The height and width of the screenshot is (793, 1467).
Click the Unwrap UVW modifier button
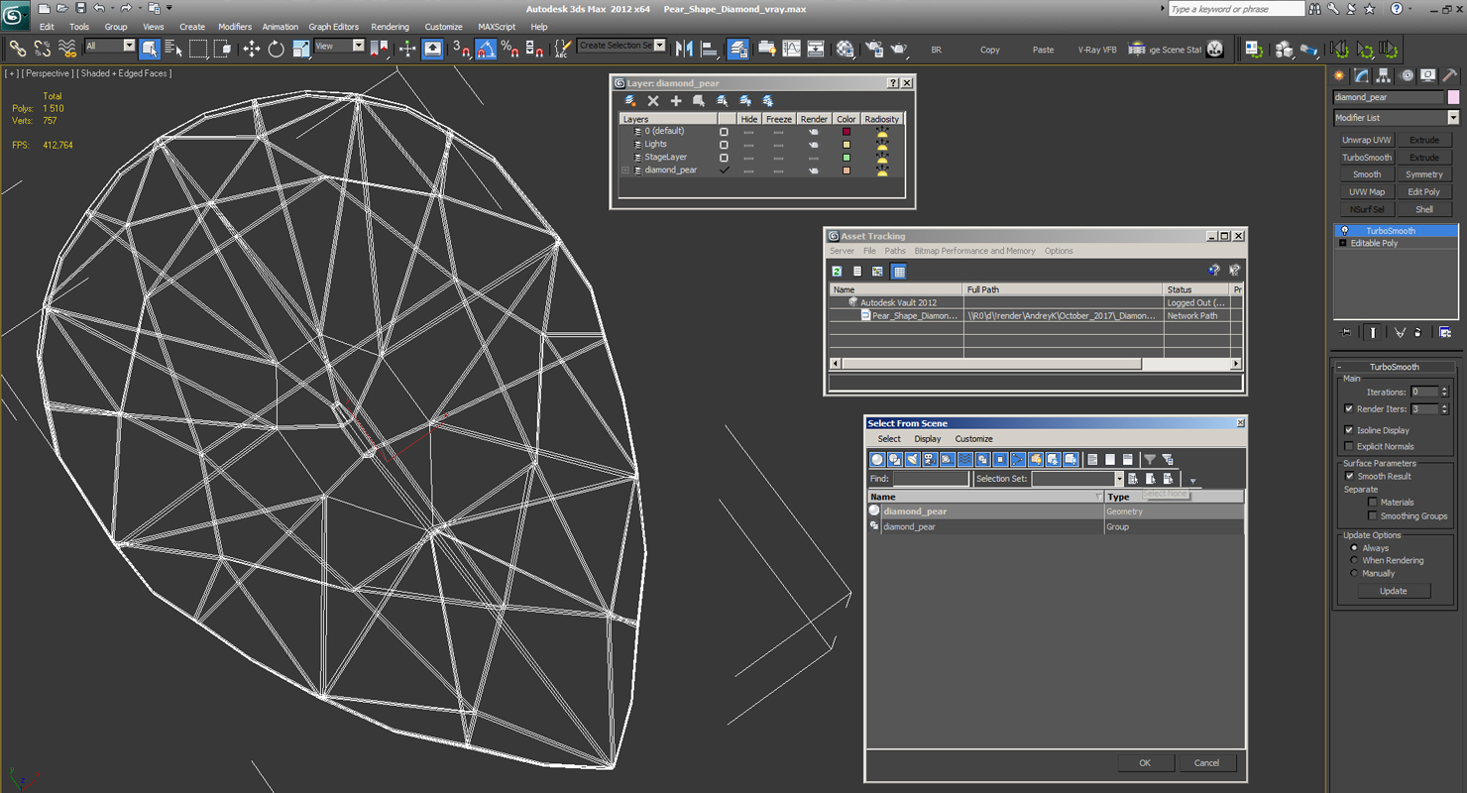coord(1367,141)
